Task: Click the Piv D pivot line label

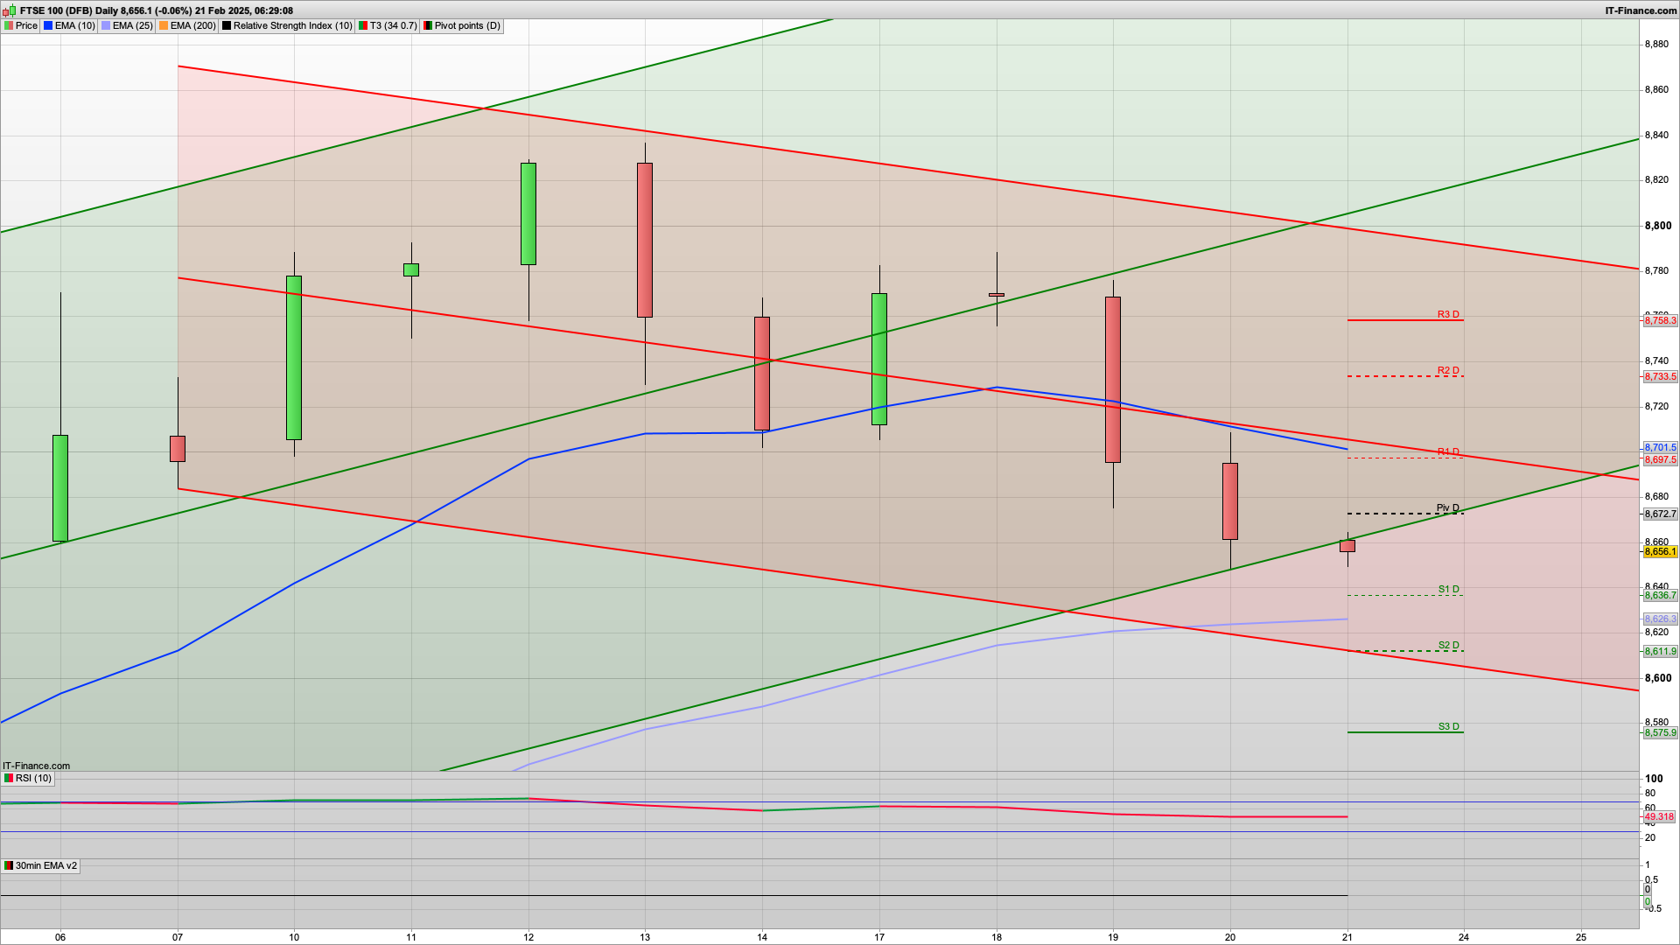Action: click(x=1447, y=507)
